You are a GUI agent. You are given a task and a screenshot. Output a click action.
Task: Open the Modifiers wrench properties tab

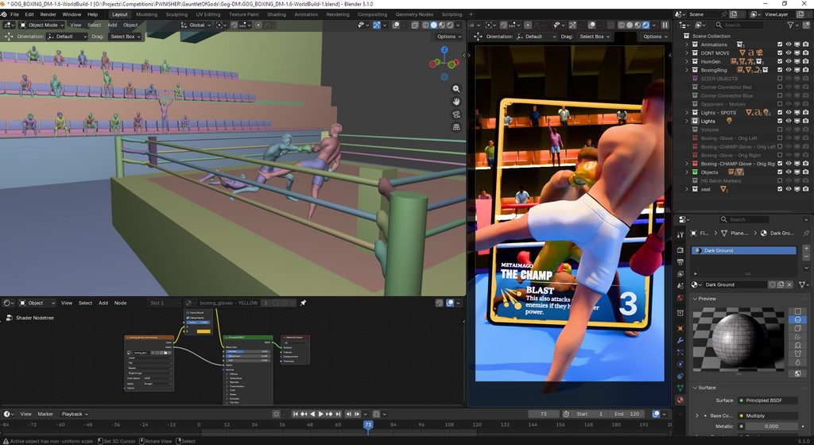[680, 340]
